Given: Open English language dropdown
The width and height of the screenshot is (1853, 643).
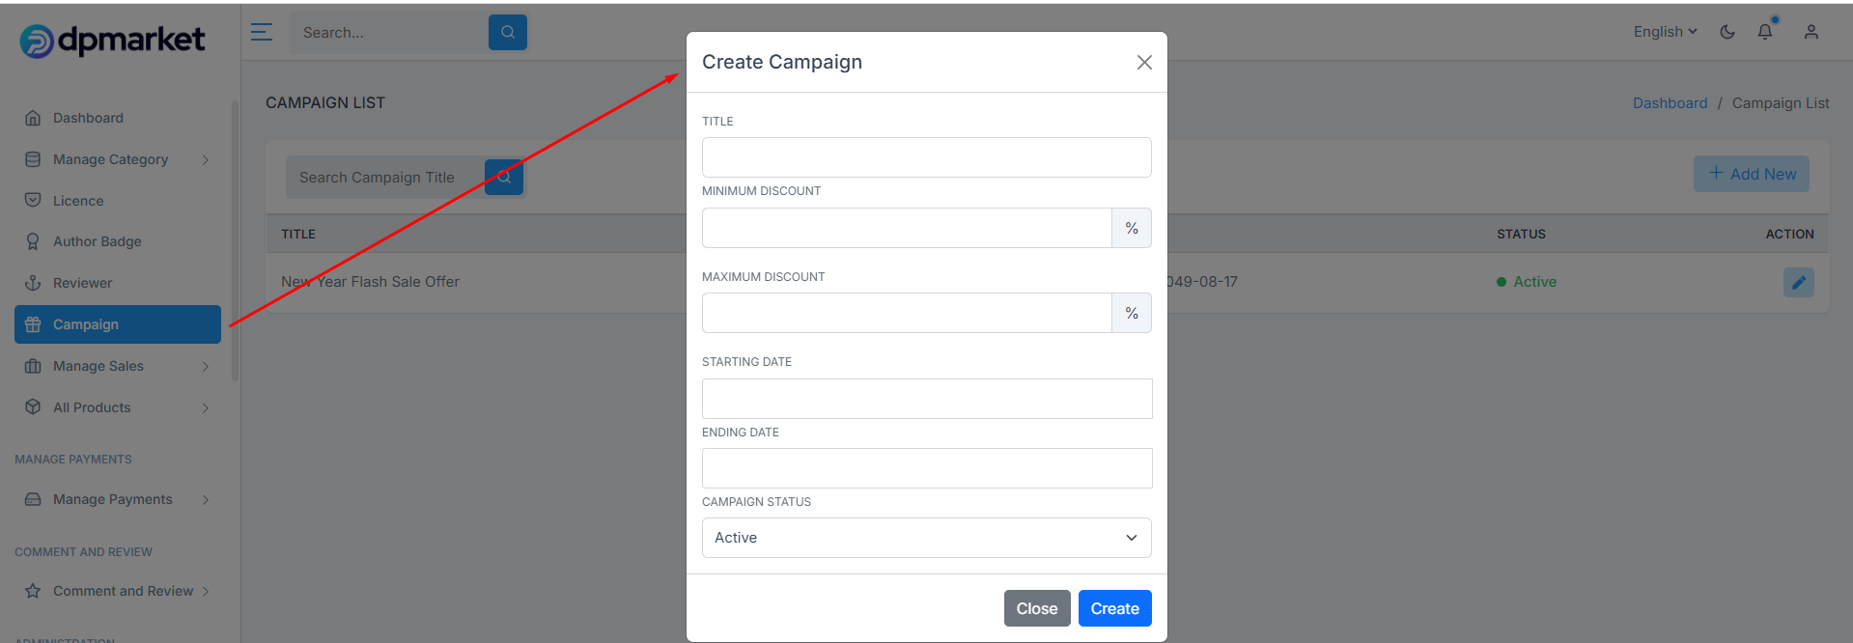Looking at the screenshot, I should [1666, 32].
